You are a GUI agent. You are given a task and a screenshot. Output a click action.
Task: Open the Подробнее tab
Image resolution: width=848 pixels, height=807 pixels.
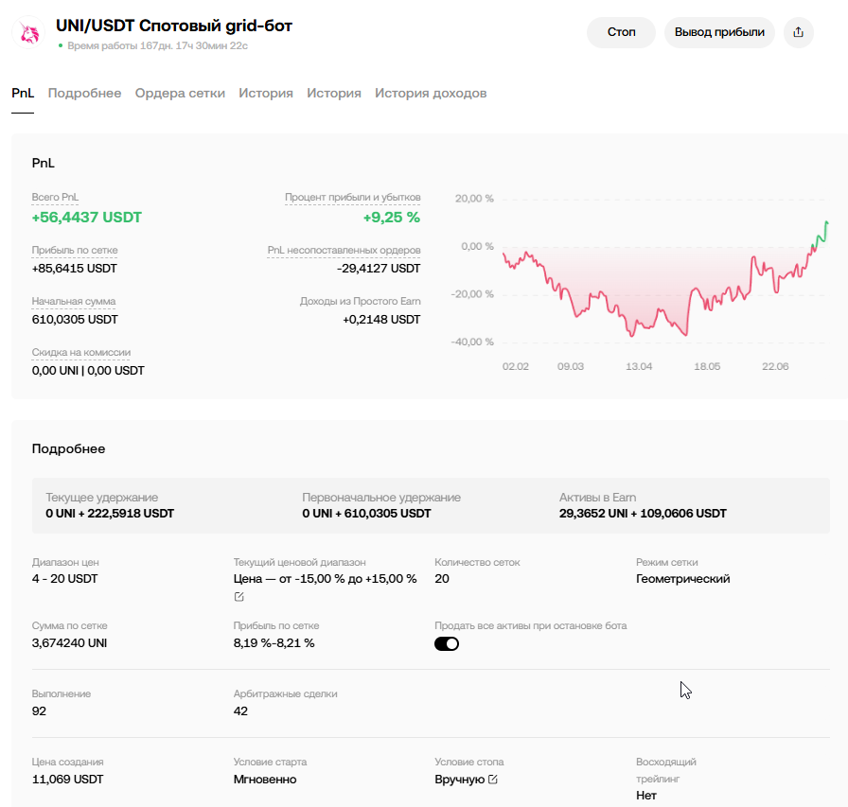(84, 93)
